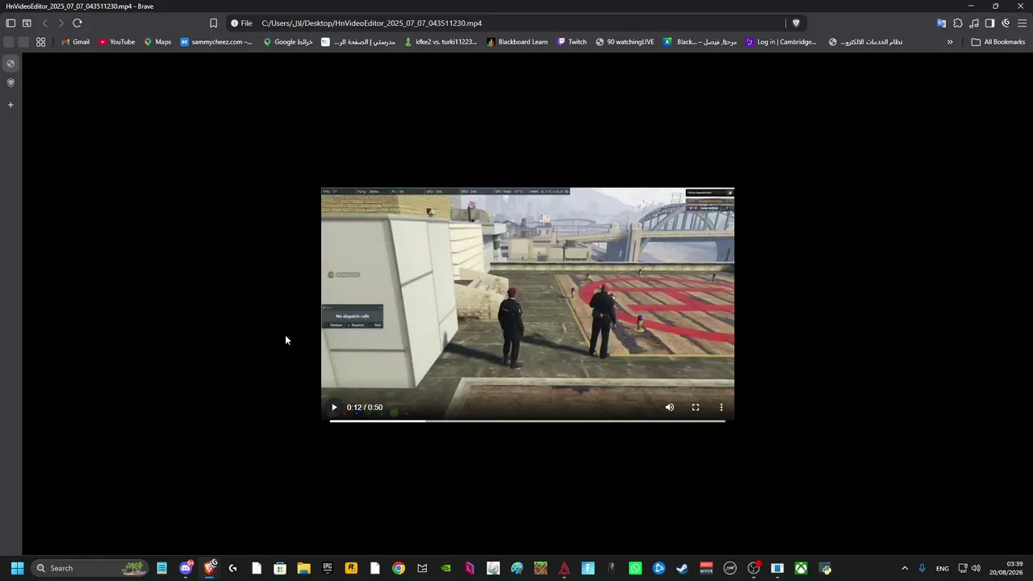Open Brave main menu

[x=1022, y=23]
